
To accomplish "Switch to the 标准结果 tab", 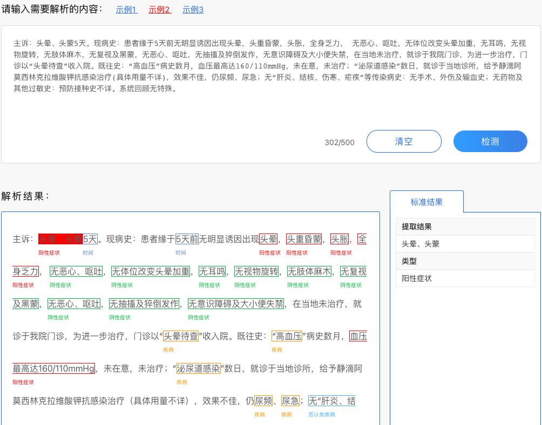I will pyautogui.click(x=426, y=202).
